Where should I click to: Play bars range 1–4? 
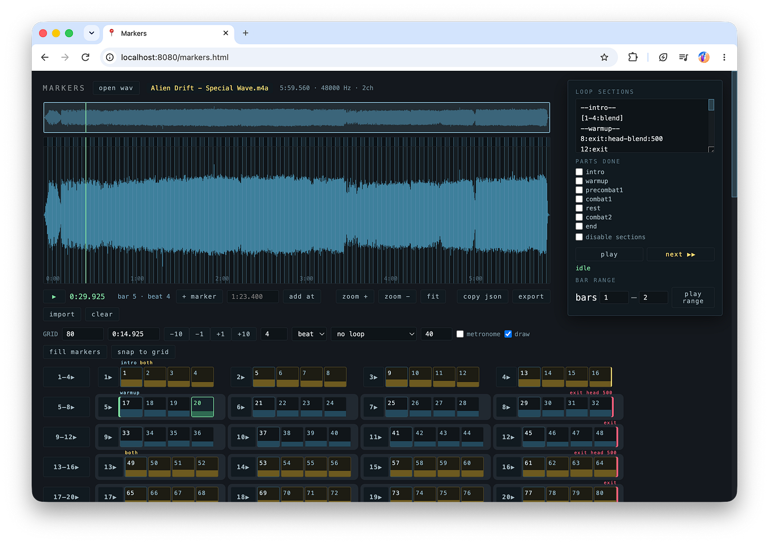[66, 377]
